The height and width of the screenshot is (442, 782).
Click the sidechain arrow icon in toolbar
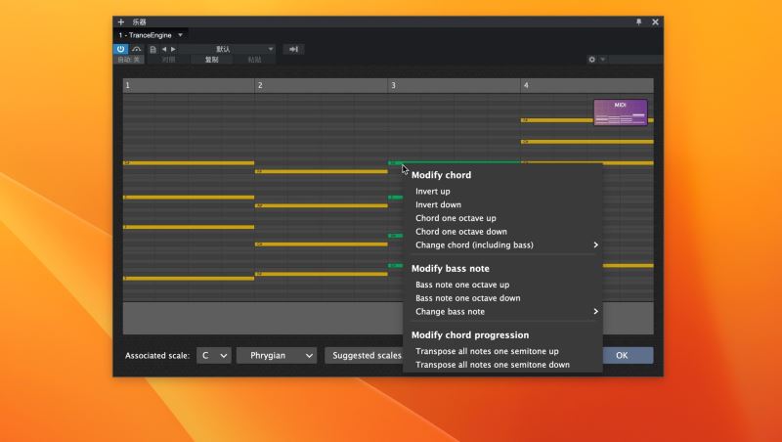point(293,49)
